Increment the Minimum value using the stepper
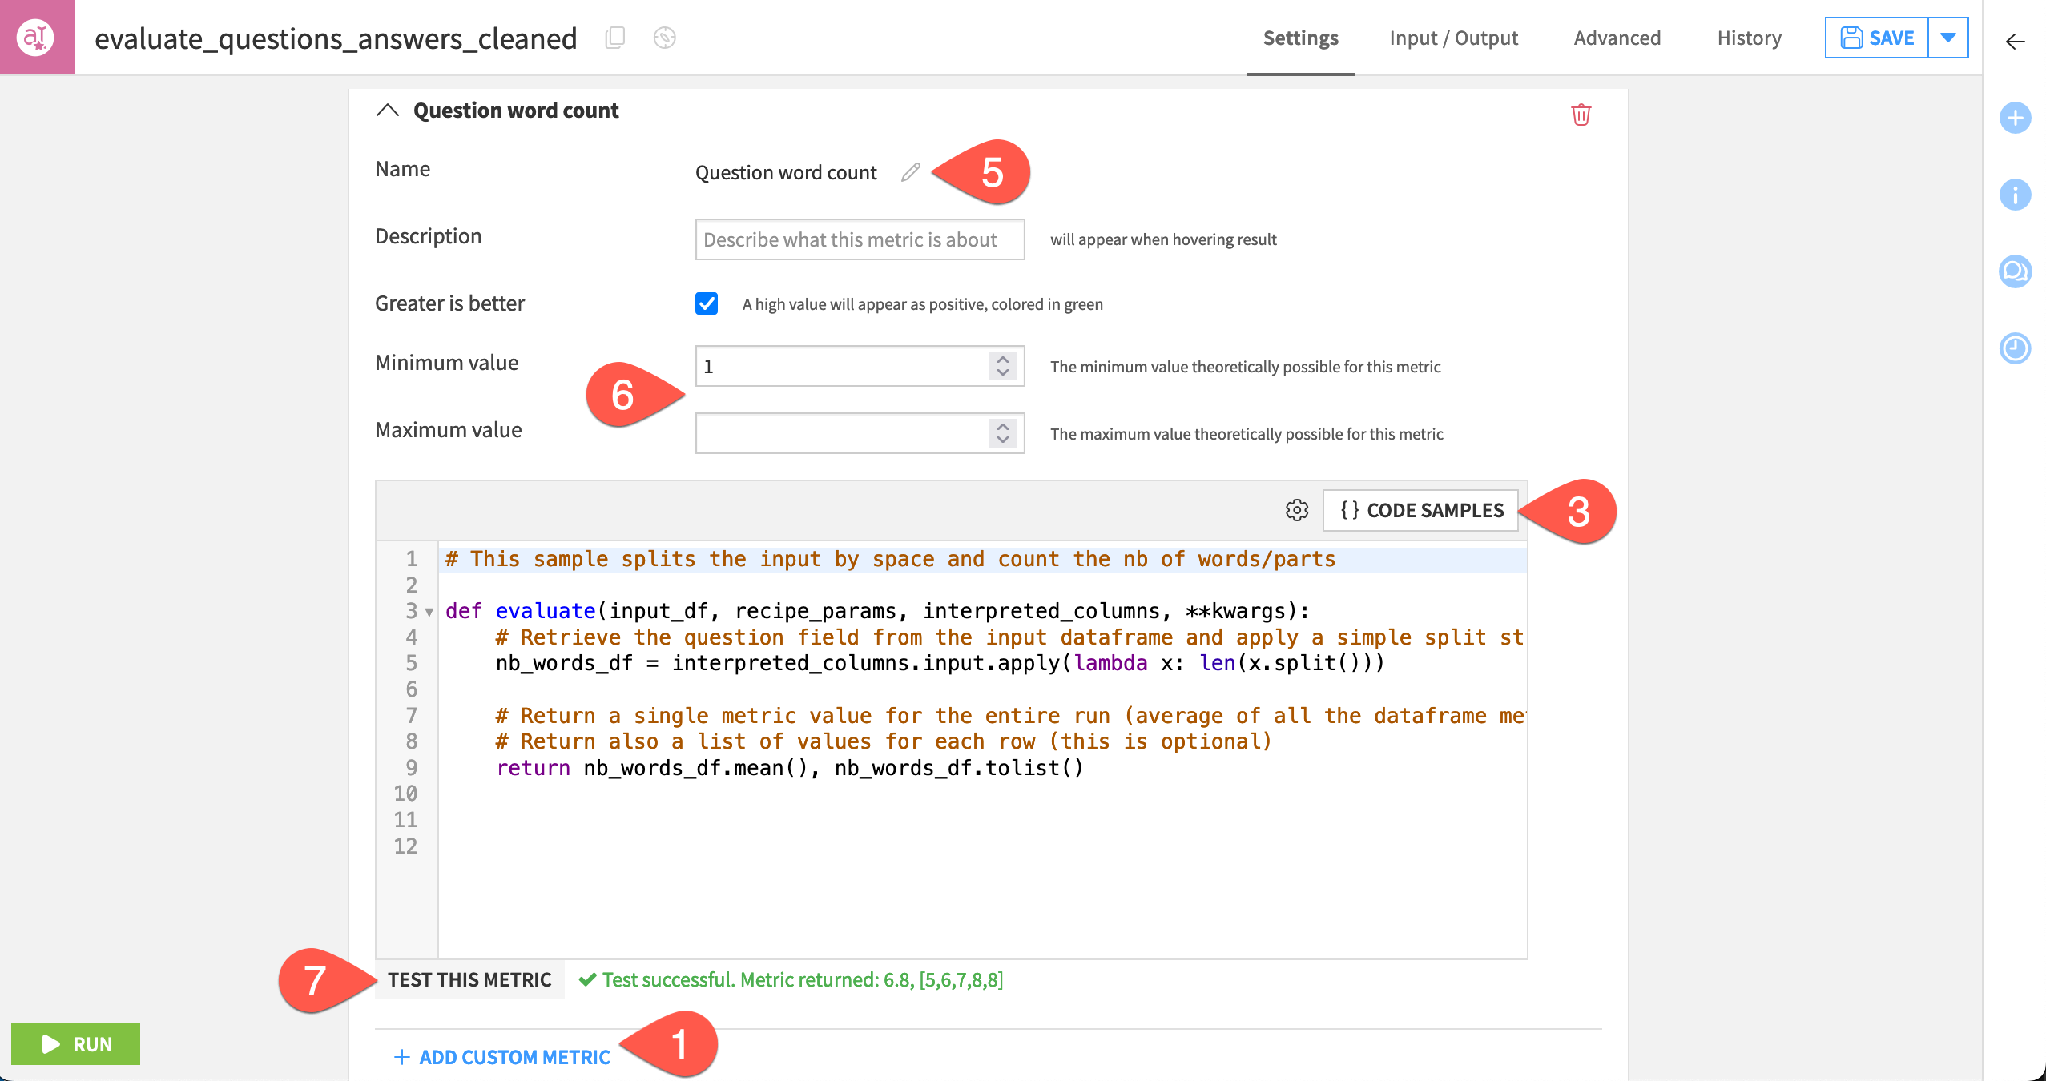 tap(1003, 360)
